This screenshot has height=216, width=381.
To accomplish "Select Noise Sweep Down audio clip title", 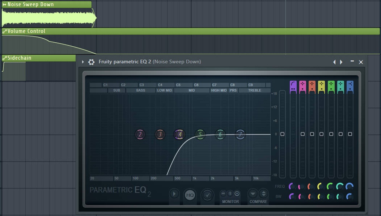I will point(31,4).
